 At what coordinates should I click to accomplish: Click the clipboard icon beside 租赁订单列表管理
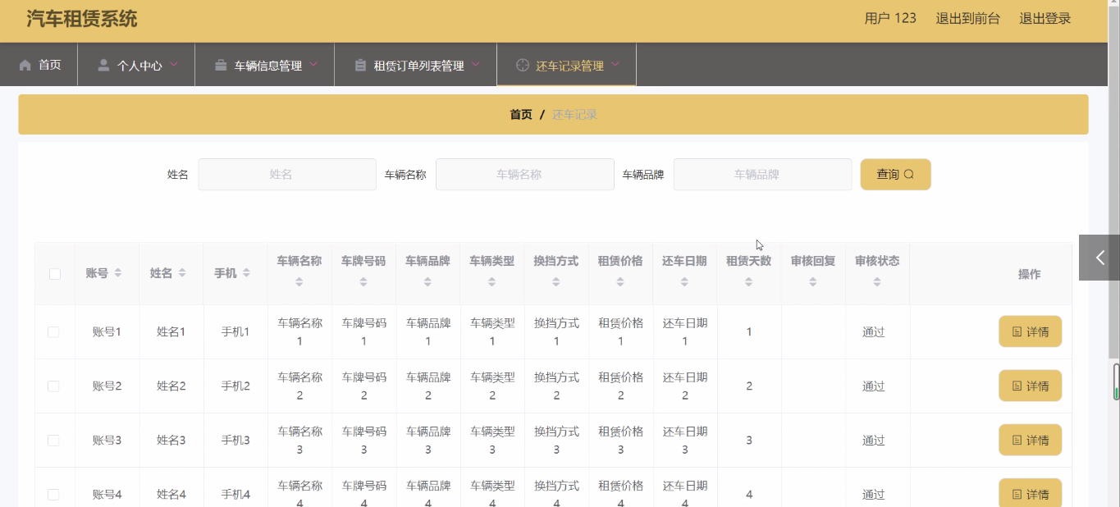click(x=360, y=65)
